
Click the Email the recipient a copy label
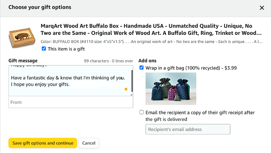click(200, 116)
